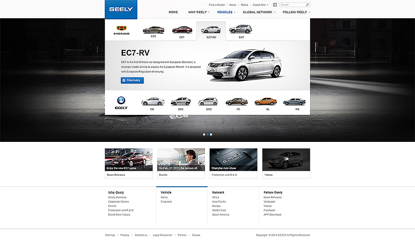Viewport: 415px width, 241px height.
Task: Open the Partner link
Action: coord(182,235)
